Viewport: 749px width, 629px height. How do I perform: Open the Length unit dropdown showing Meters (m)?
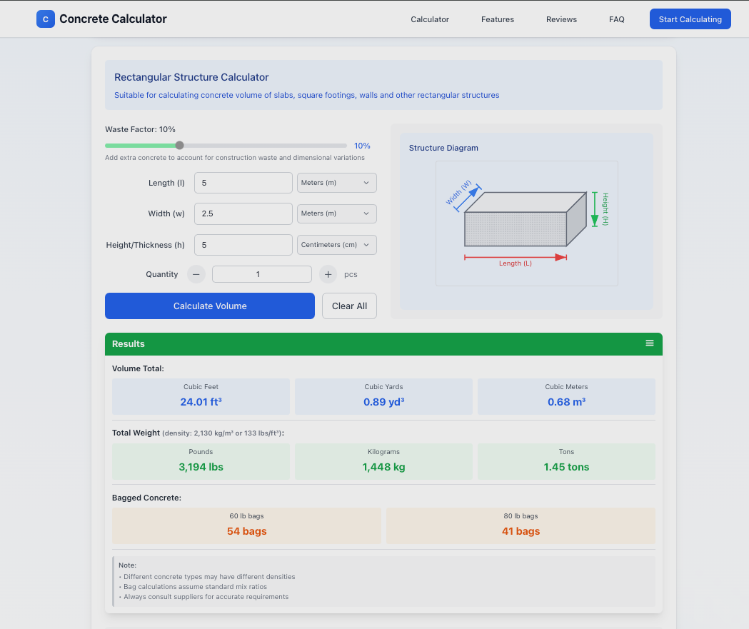336,183
